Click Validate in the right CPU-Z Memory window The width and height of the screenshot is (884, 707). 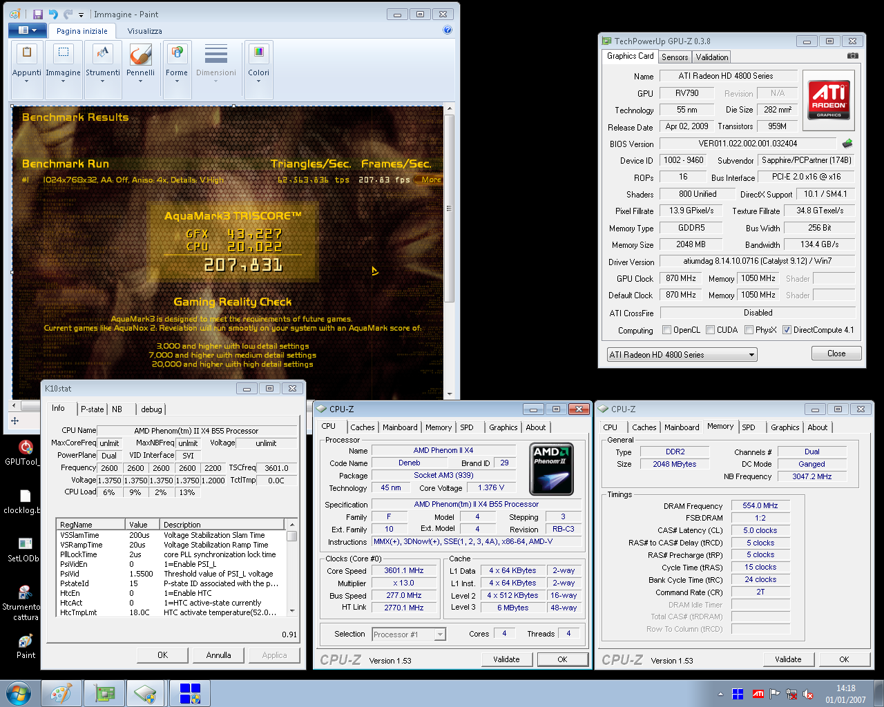pos(788,659)
